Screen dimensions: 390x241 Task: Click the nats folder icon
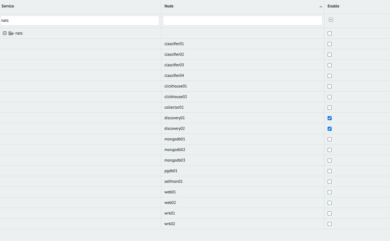click(11, 33)
